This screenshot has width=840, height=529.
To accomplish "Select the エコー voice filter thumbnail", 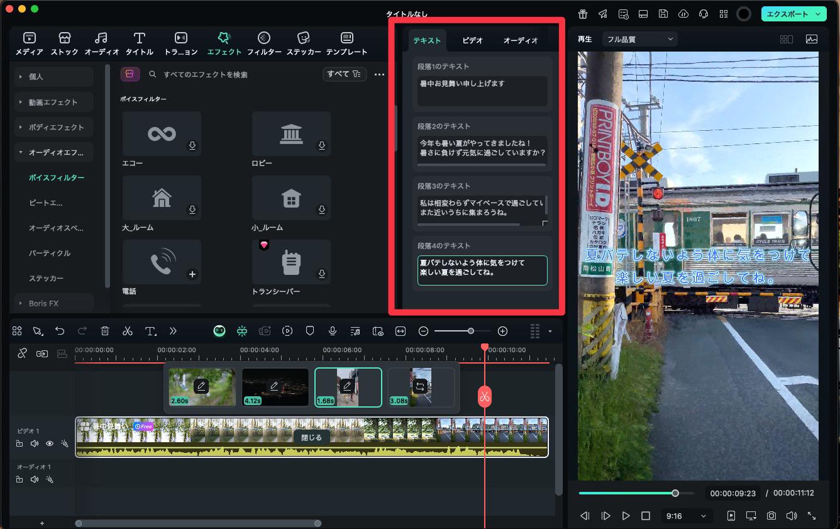I will pyautogui.click(x=162, y=133).
